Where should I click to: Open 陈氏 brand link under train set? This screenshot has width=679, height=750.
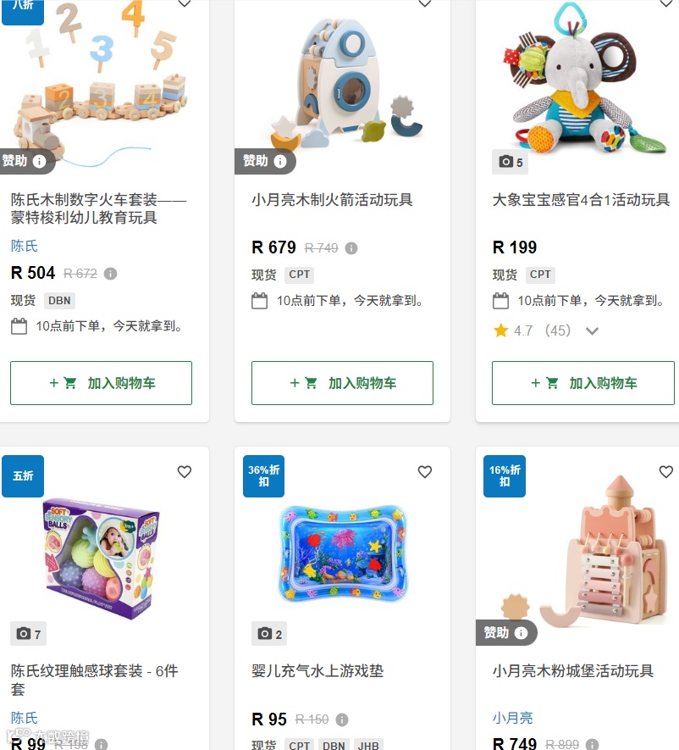25,246
